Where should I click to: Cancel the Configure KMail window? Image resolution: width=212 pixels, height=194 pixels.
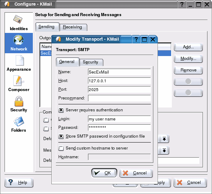point(190,182)
